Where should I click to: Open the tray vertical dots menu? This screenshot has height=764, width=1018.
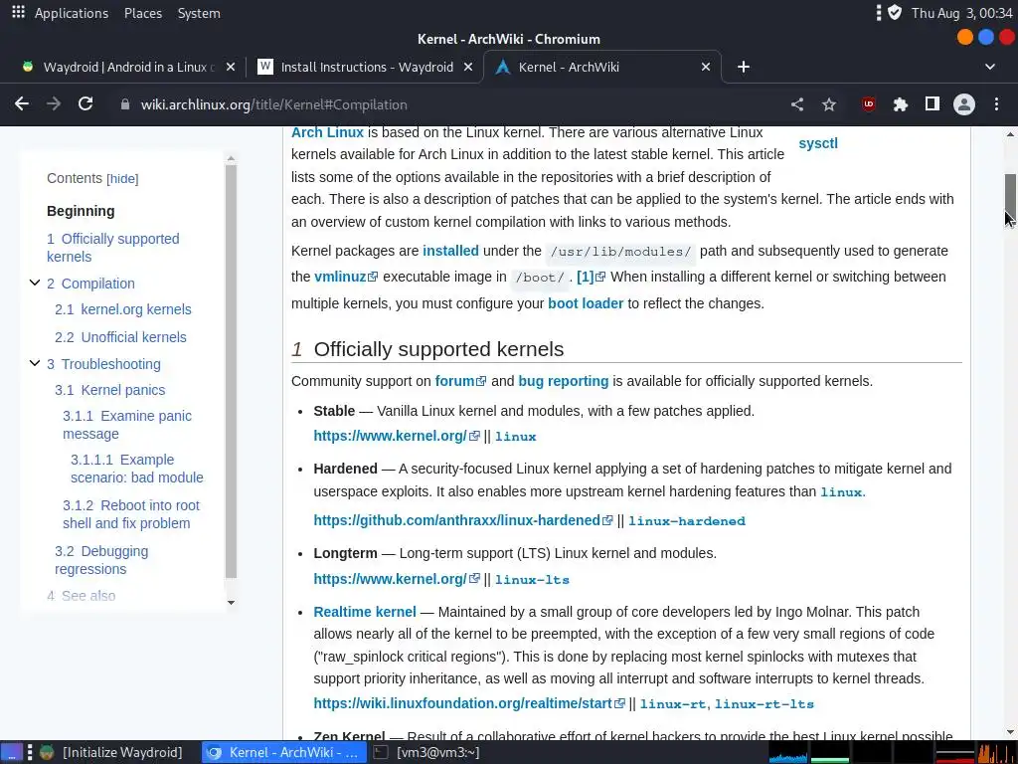pyautogui.click(x=878, y=12)
